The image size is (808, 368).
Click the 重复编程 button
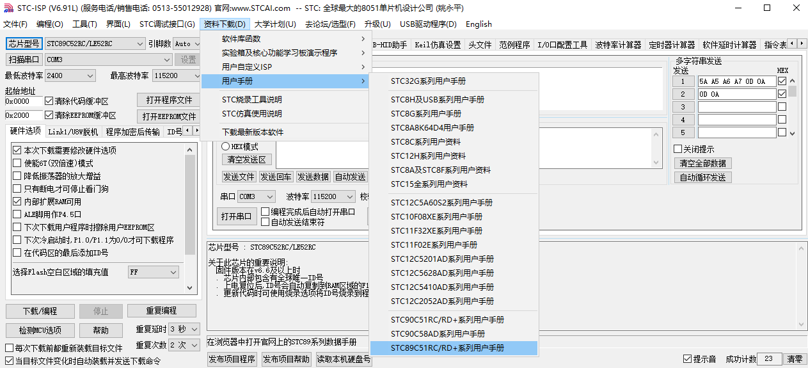click(x=161, y=310)
